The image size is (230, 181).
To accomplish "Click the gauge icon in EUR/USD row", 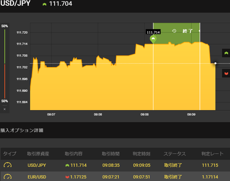I will tap(8, 177).
